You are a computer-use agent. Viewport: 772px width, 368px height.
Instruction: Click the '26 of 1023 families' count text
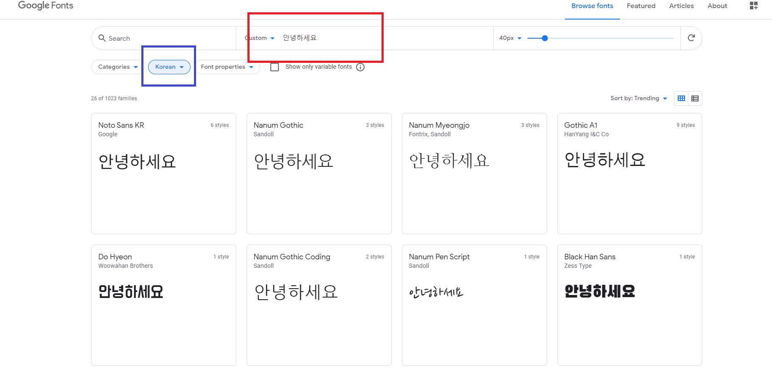[x=114, y=98]
